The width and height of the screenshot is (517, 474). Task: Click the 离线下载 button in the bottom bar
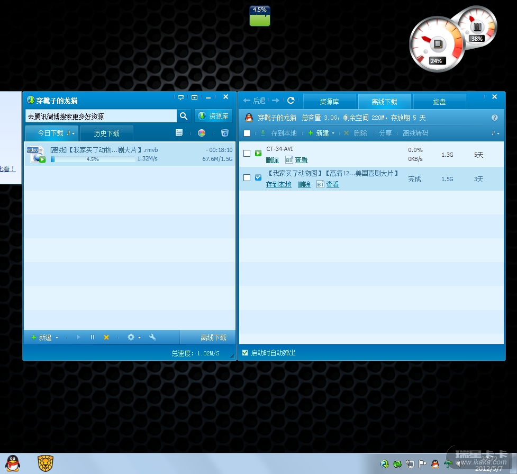pos(213,337)
